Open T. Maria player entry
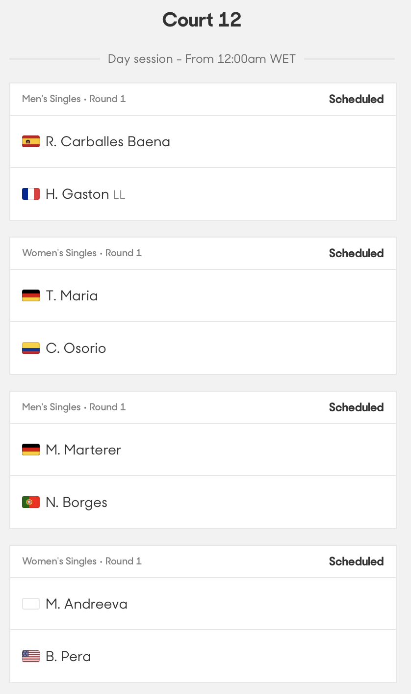The height and width of the screenshot is (694, 411). pos(72,296)
